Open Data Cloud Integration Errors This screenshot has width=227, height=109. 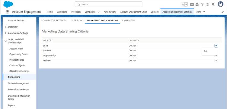[x=19, y=97]
